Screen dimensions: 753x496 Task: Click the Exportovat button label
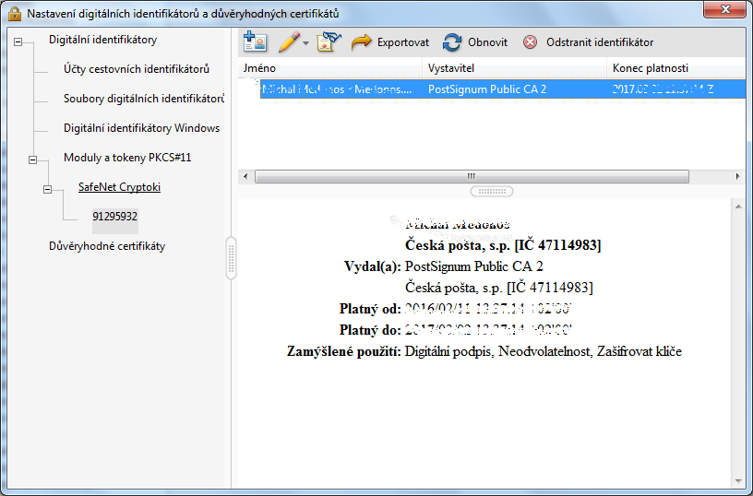coord(403,42)
